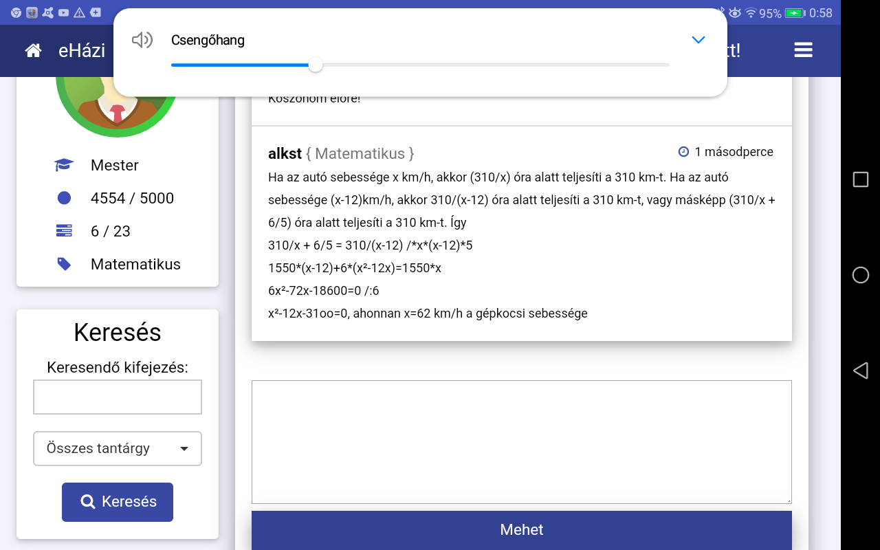Tap the Android back triangle button
The width and height of the screenshot is (880, 550).
[x=860, y=371]
